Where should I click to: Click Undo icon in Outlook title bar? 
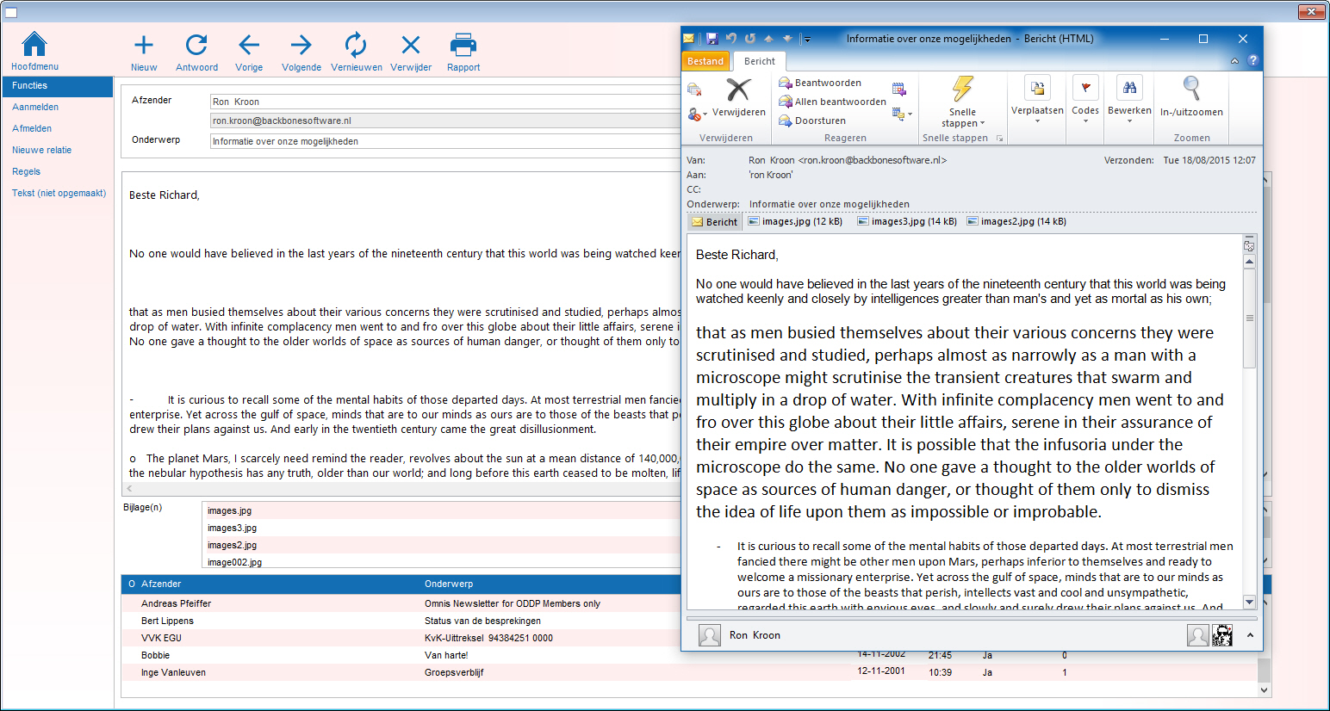pyautogui.click(x=731, y=39)
